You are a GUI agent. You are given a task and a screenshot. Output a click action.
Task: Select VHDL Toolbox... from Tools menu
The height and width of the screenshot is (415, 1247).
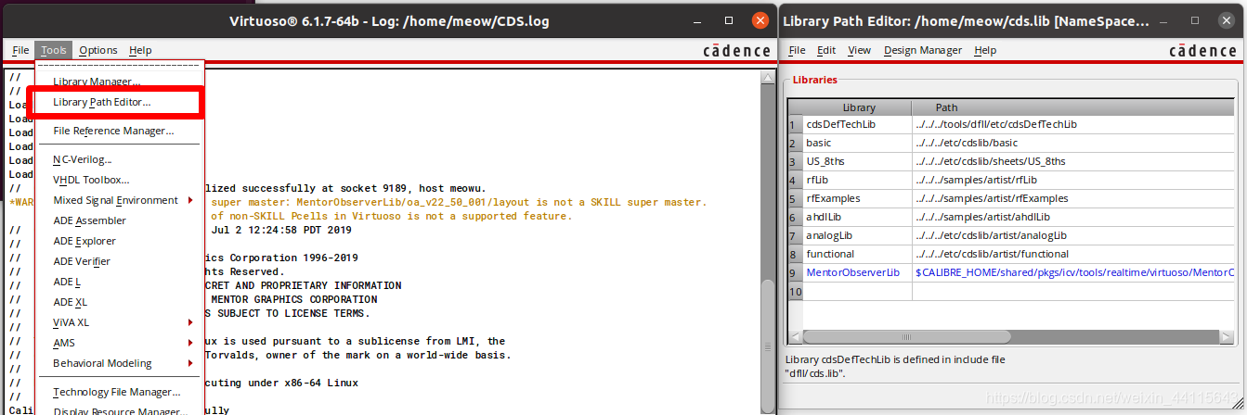coord(91,180)
